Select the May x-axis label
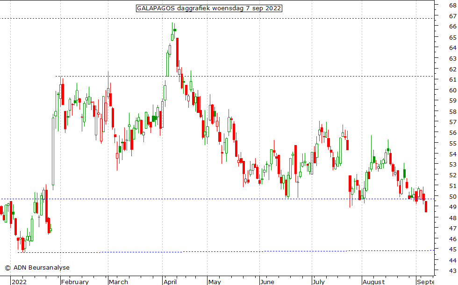Viewport: 458px width, 285px height. click(x=215, y=282)
